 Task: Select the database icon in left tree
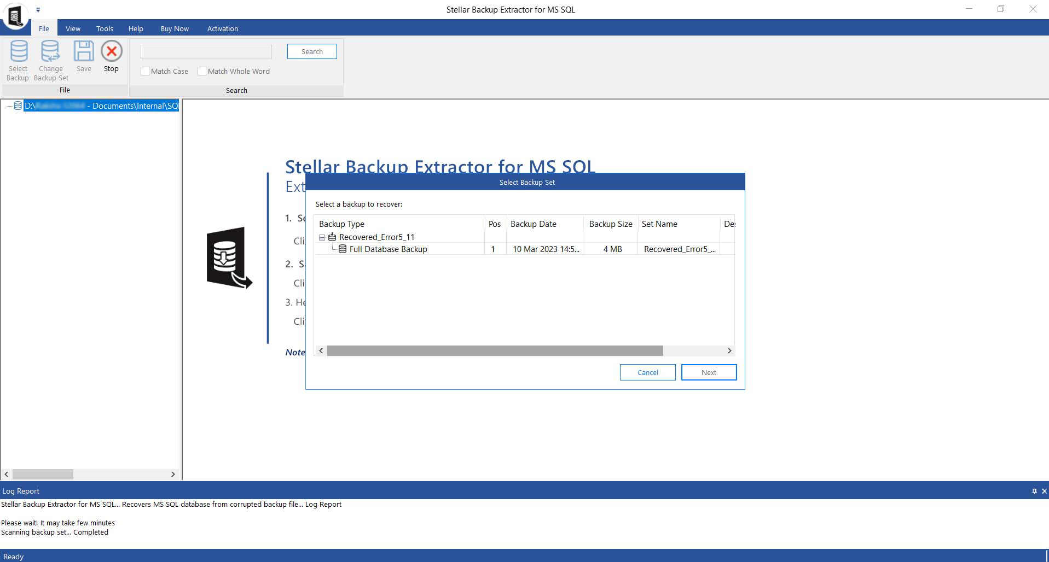[x=18, y=106]
